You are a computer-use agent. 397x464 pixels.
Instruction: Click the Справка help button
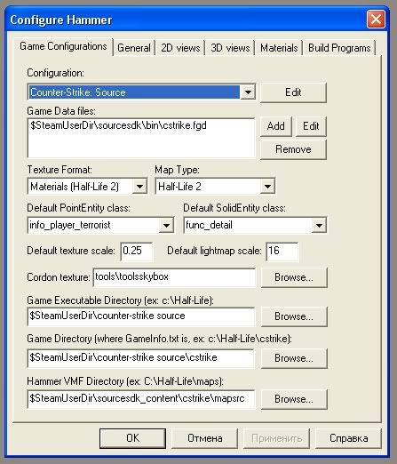point(348,438)
